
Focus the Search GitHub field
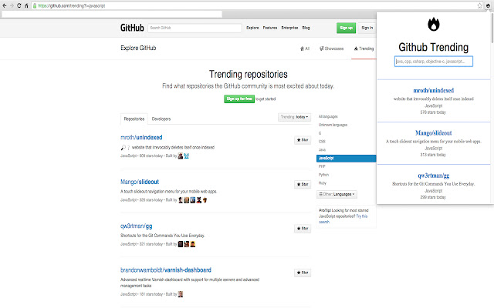pyautogui.click(x=195, y=28)
